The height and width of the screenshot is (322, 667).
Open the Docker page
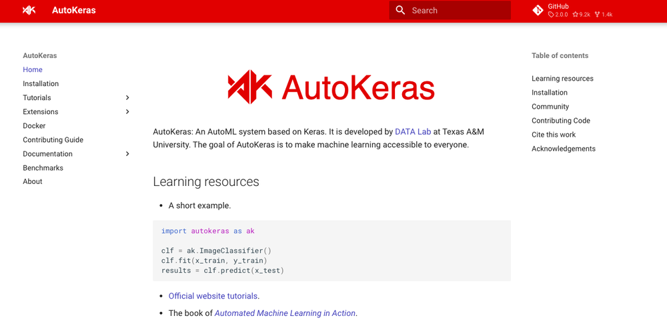click(x=34, y=126)
